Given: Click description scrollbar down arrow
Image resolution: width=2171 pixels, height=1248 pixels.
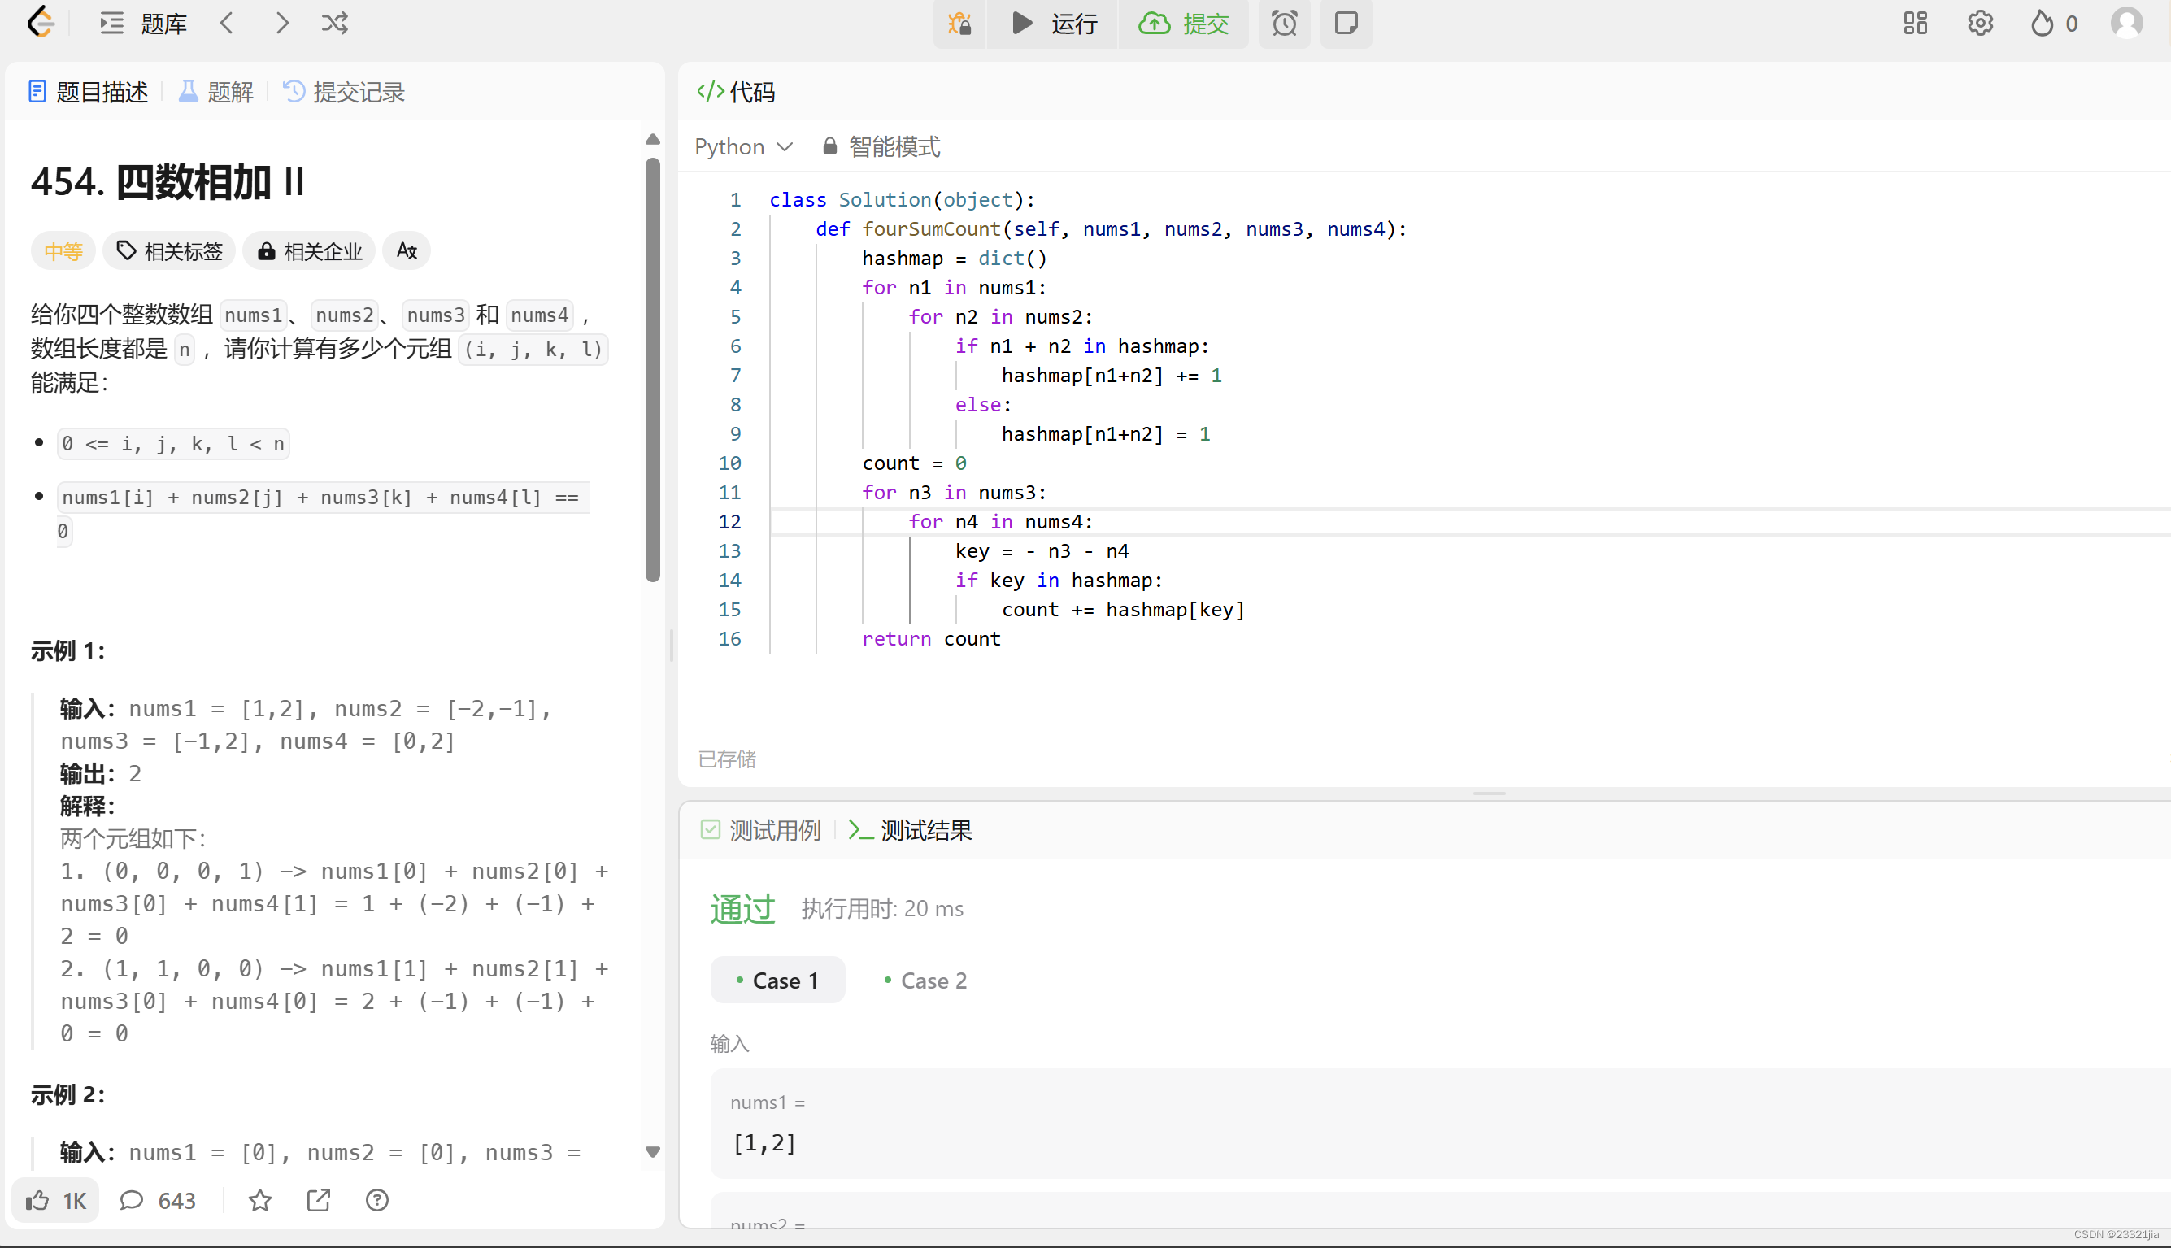Looking at the screenshot, I should click(x=652, y=1151).
